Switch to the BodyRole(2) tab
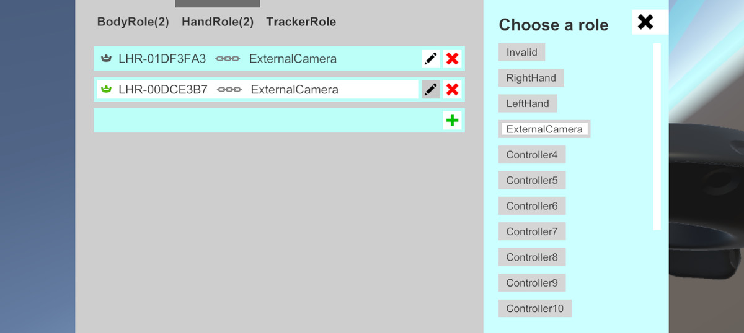This screenshot has height=333, width=744. (133, 22)
